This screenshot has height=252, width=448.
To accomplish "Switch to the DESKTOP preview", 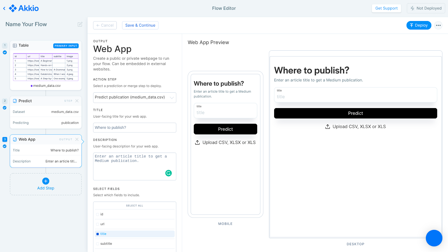I will 355,244.
